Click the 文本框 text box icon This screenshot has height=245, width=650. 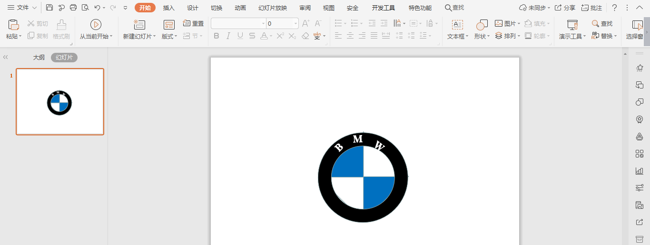(x=457, y=25)
